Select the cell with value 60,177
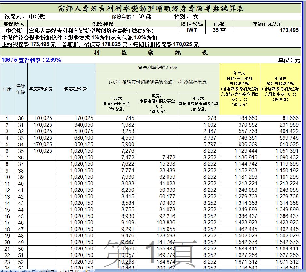 coord(157,196)
